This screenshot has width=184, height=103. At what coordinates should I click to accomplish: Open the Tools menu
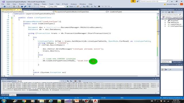point(51,4)
